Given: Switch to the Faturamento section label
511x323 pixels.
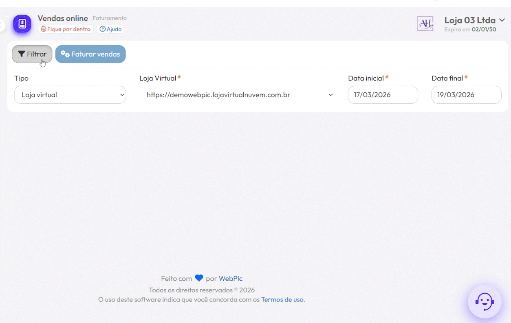Looking at the screenshot, I should (x=109, y=18).
